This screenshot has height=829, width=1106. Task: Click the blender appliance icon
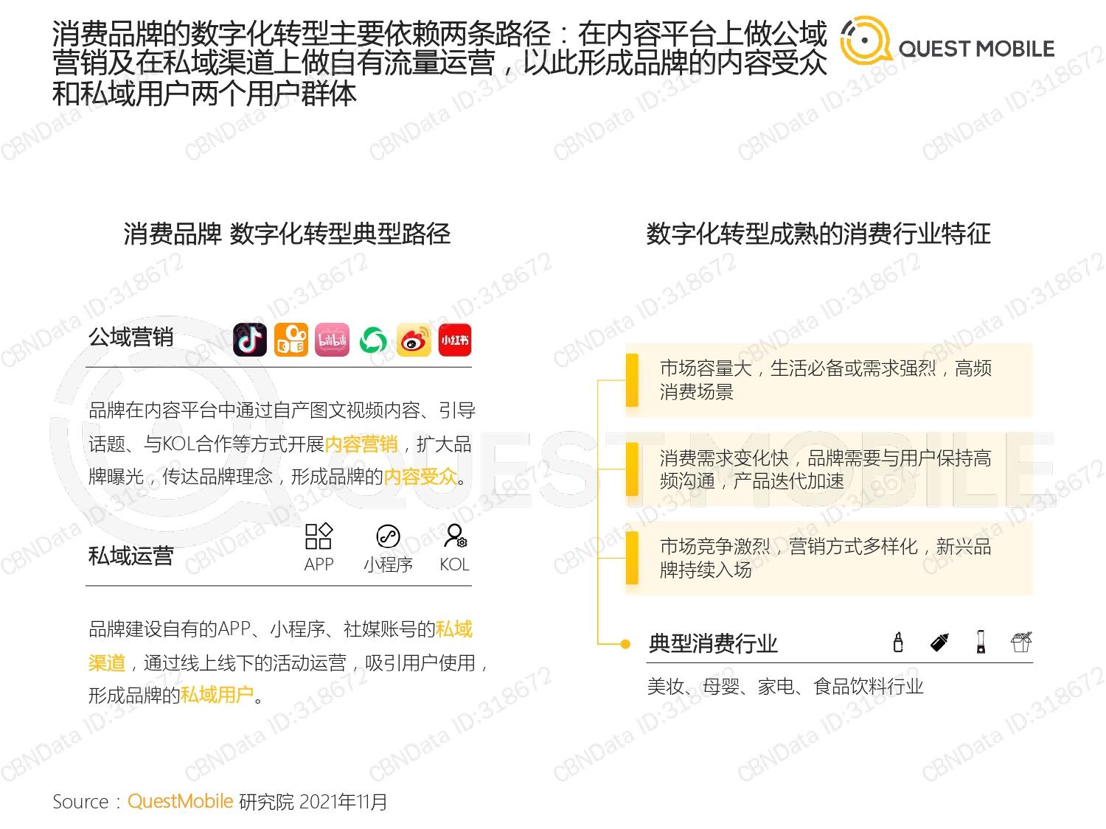tap(981, 643)
